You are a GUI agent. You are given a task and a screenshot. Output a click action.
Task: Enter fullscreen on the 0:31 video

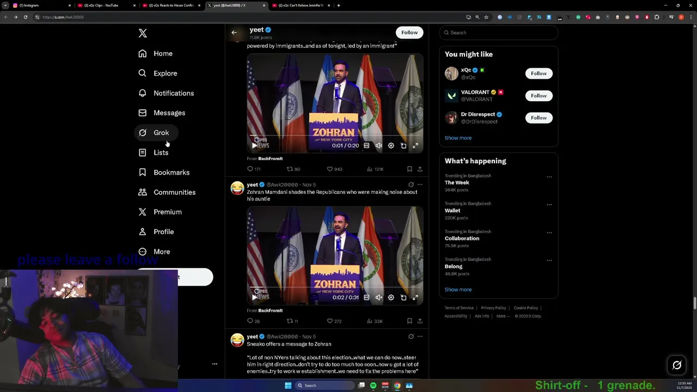tap(415, 297)
